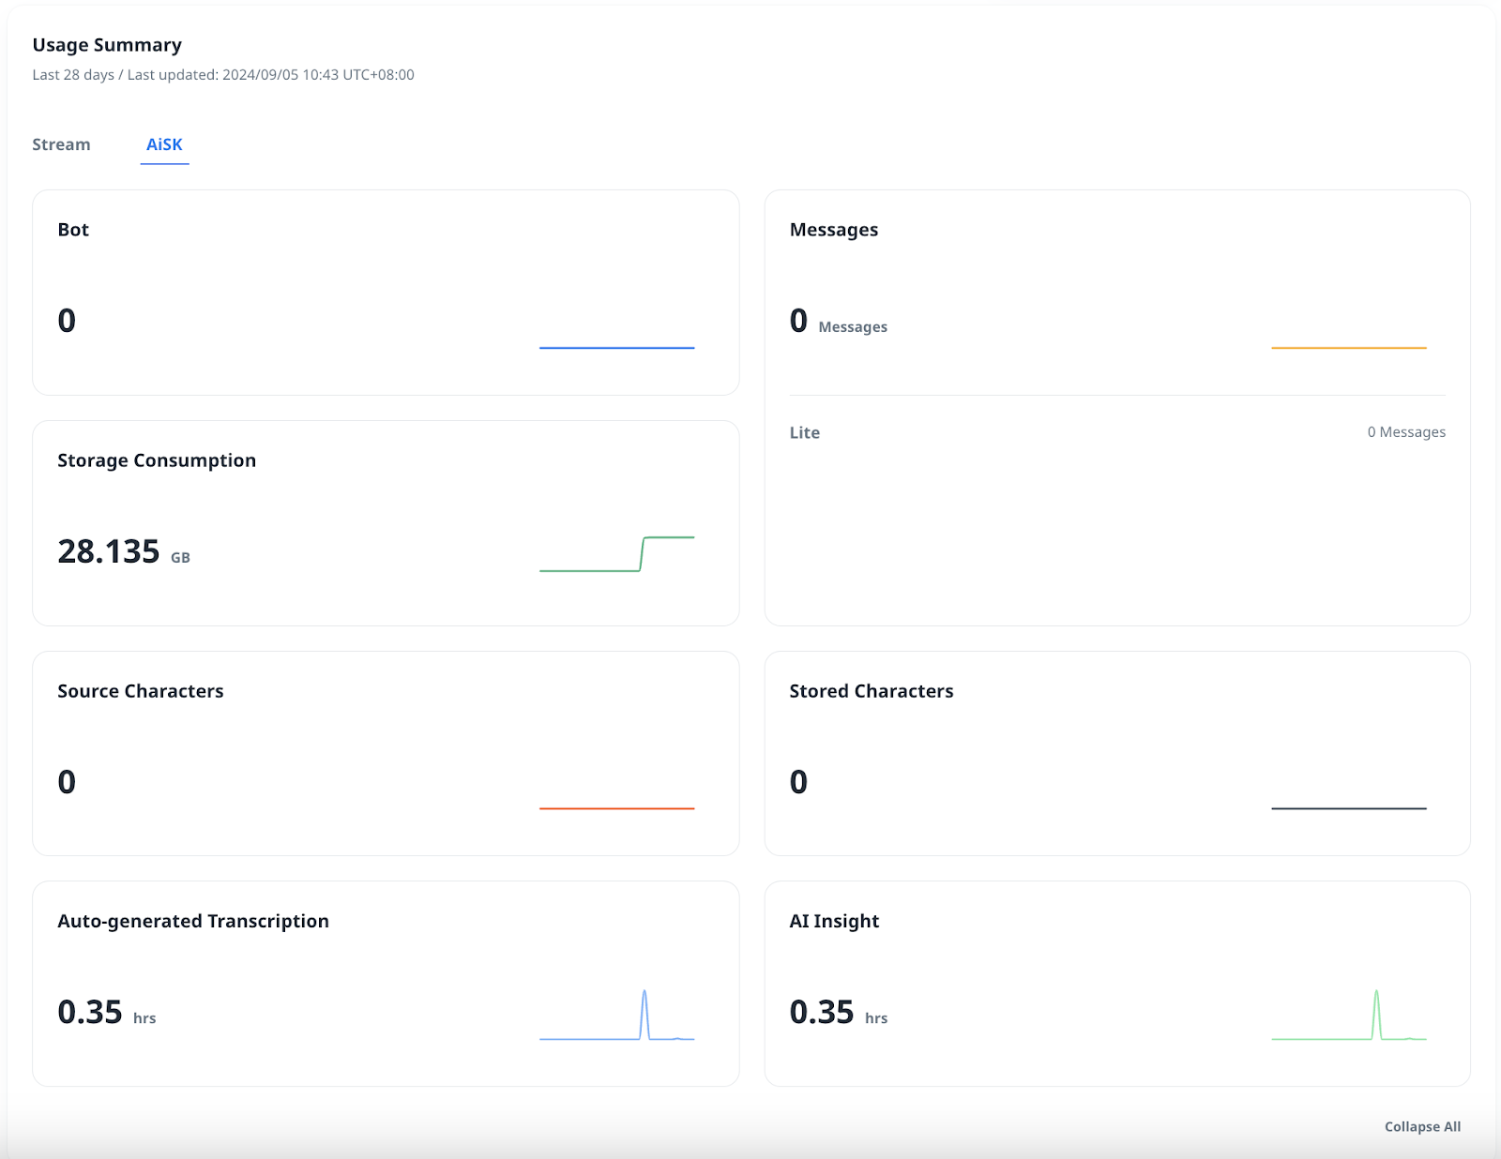This screenshot has width=1501, height=1159.
Task: Click the Bot blue sparkline chart
Action: [616, 347]
